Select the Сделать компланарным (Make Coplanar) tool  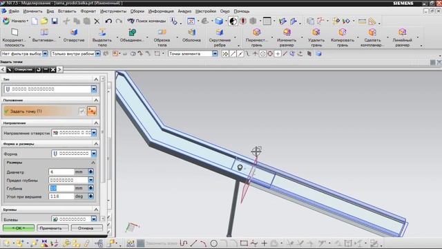click(372, 37)
